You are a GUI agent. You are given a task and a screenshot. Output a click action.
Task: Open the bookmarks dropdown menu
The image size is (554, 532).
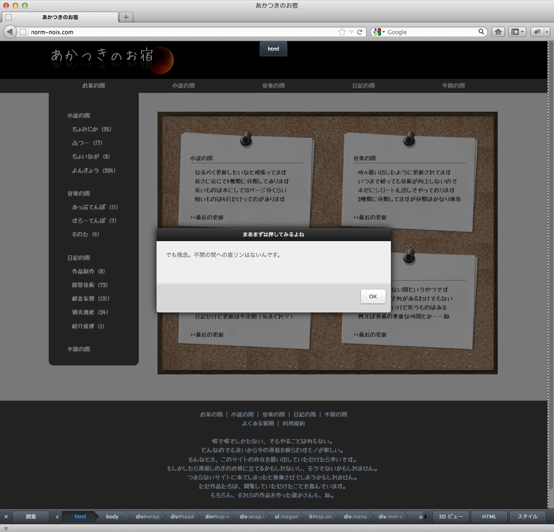[x=517, y=32]
